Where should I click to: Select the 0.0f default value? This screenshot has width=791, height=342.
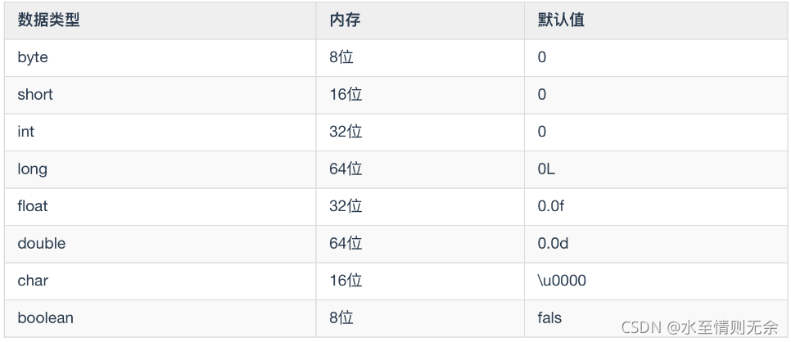coord(550,206)
